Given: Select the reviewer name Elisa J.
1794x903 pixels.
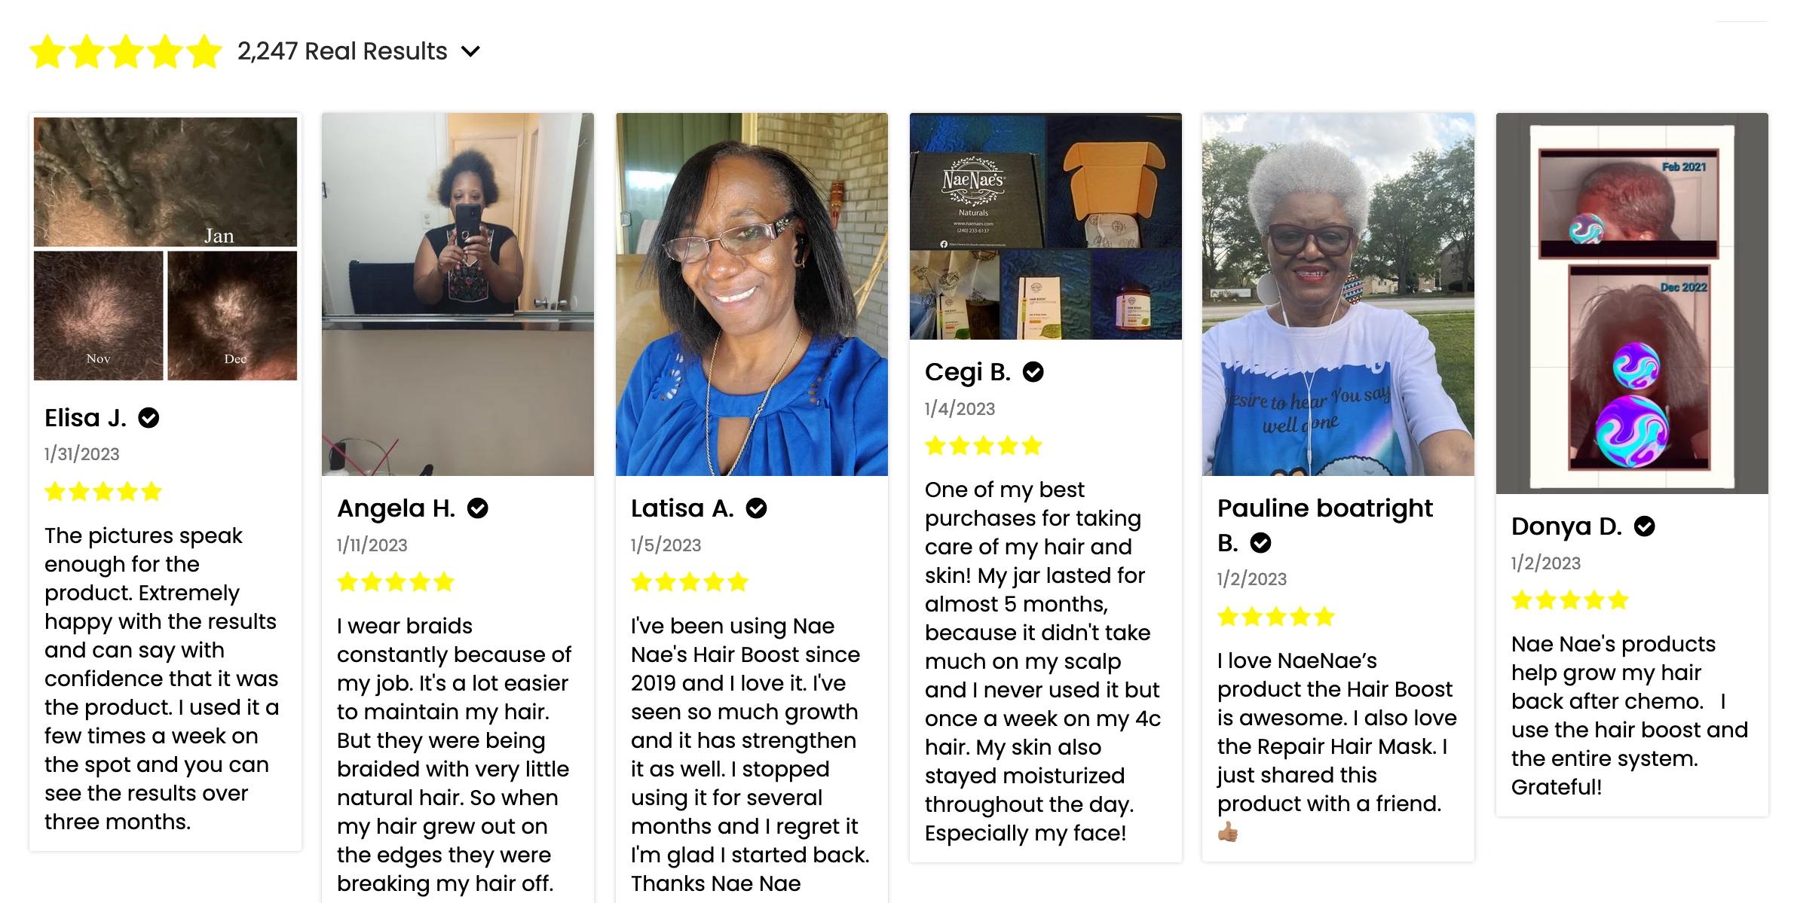Looking at the screenshot, I should tap(85, 417).
